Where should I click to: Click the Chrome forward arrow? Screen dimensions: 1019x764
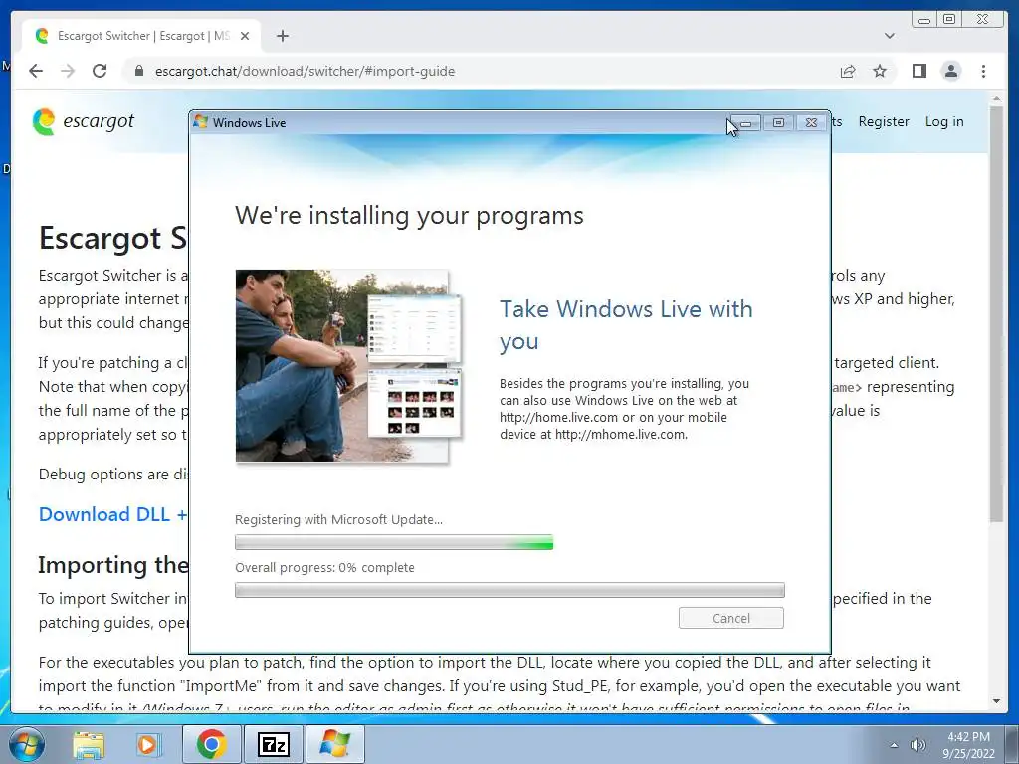68,71
